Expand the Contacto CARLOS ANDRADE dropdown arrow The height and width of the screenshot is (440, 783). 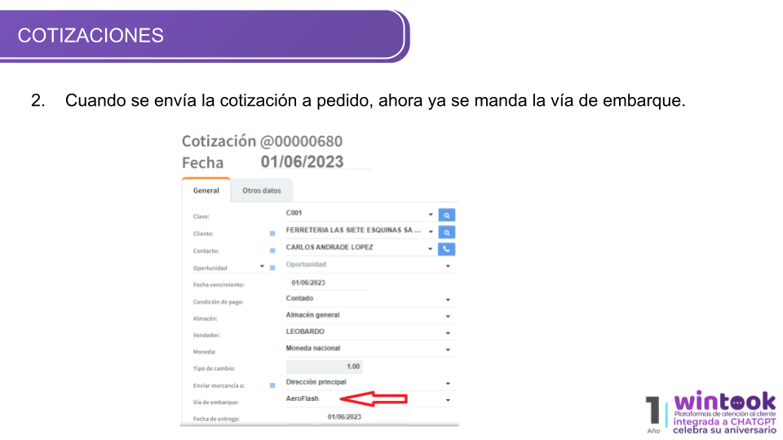pyautogui.click(x=431, y=249)
